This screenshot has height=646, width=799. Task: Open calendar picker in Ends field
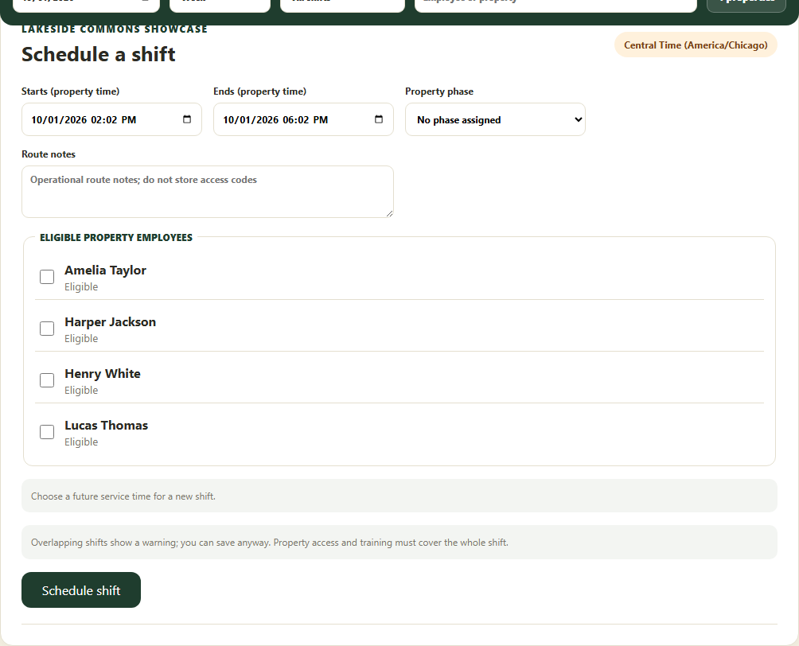click(x=379, y=119)
